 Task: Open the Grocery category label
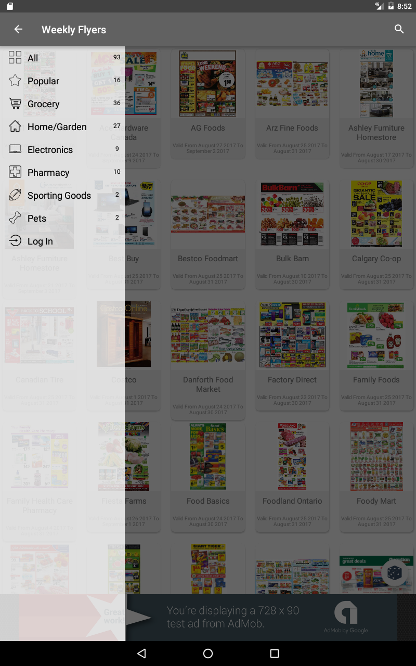[44, 104]
